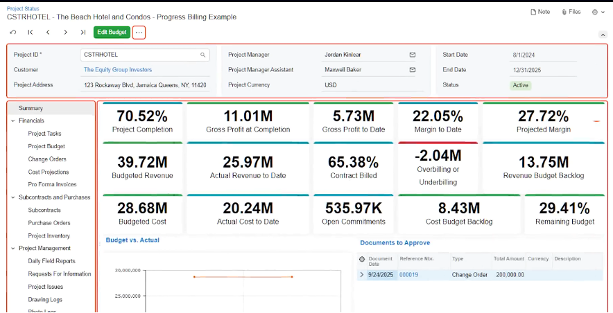This screenshot has height=313, width=613.
Task: Click the Project ID input field
Action: pos(145,55)
